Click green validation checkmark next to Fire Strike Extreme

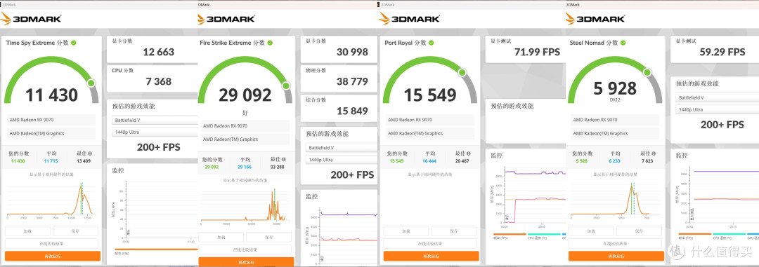point(270,43)
